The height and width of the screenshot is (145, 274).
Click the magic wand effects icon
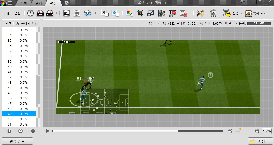(x=200, y=13)
